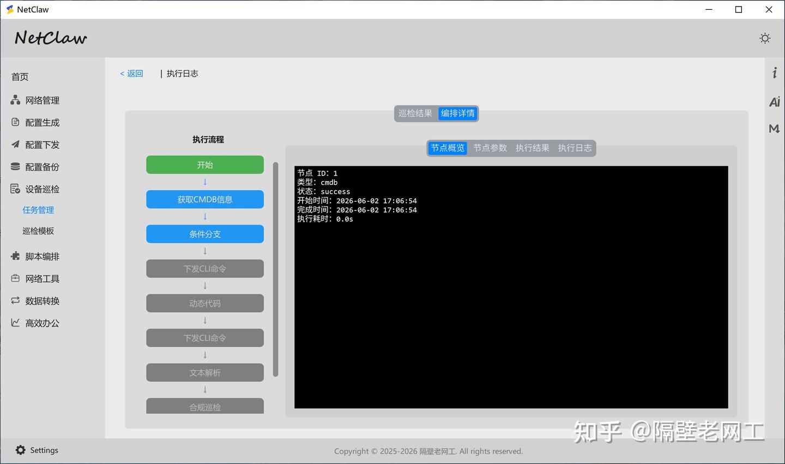Open 首页 in the sidebar
The width and height of the screenshot is (785, 464).
20,77
